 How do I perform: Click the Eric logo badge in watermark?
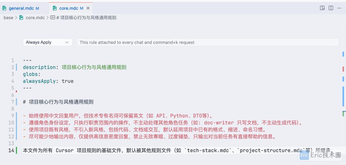coord(304,155)
